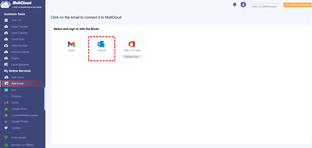Screen dimensions: 312x148
Task: Open Email Migration tool
Action: pos(20,65)
